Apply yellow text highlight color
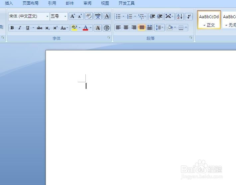 [74, 28]
